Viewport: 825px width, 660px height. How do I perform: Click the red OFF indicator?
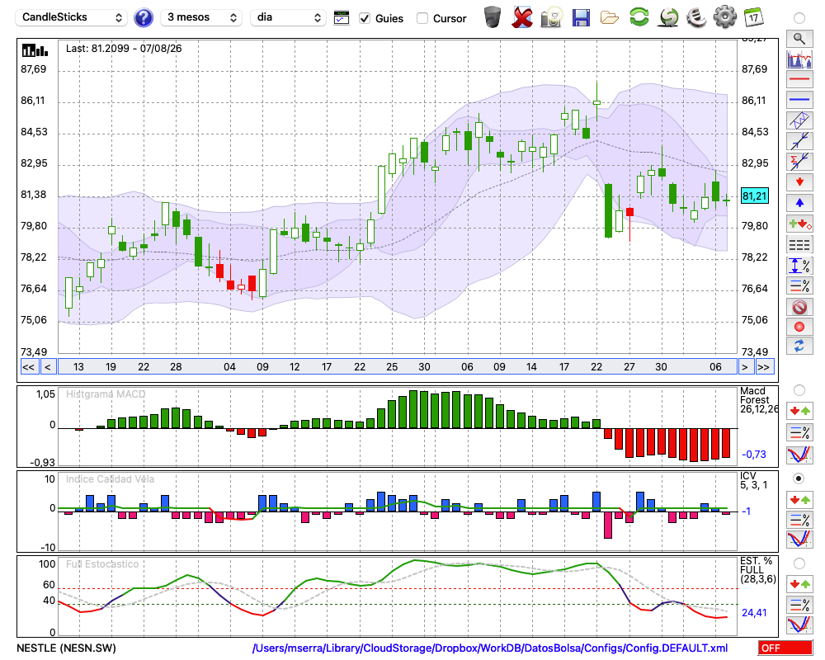785,648
